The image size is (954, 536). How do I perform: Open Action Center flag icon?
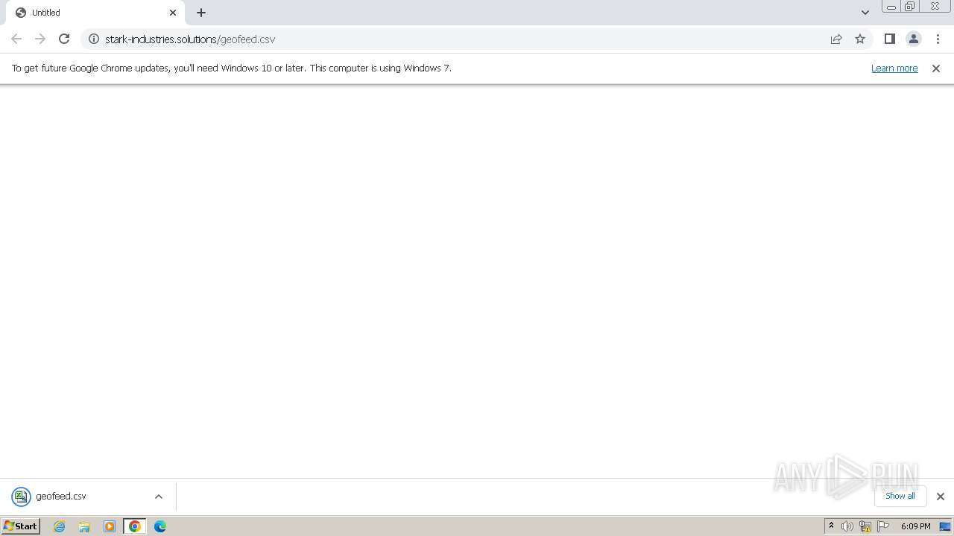[x=883, y=526]
